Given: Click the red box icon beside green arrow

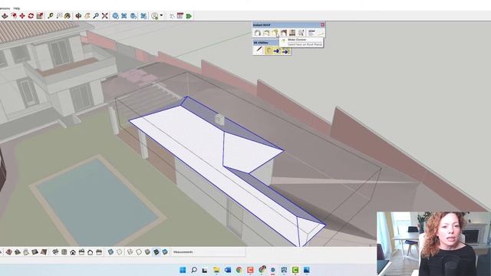Looking at the screenshot, I should click(x=180, y=15).
